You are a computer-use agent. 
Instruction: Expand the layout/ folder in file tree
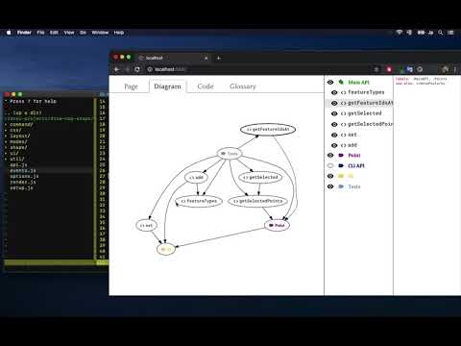20,136
